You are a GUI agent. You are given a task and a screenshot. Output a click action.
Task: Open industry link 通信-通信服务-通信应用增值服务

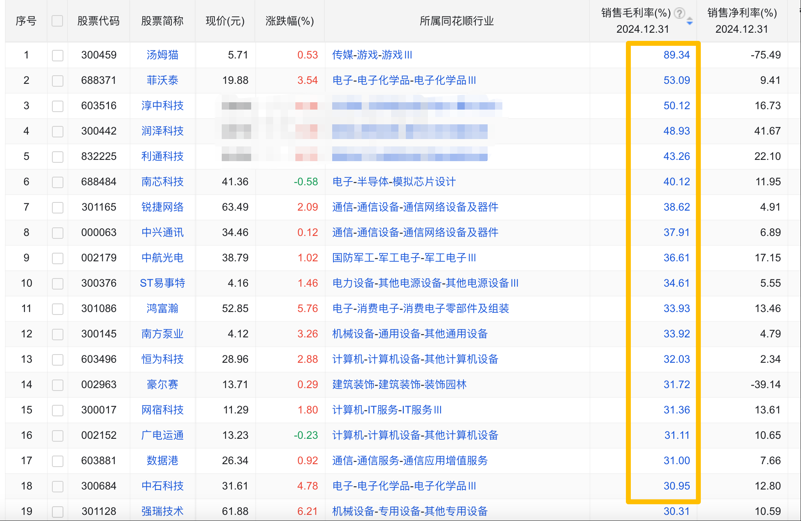click(x=410, y=460)
